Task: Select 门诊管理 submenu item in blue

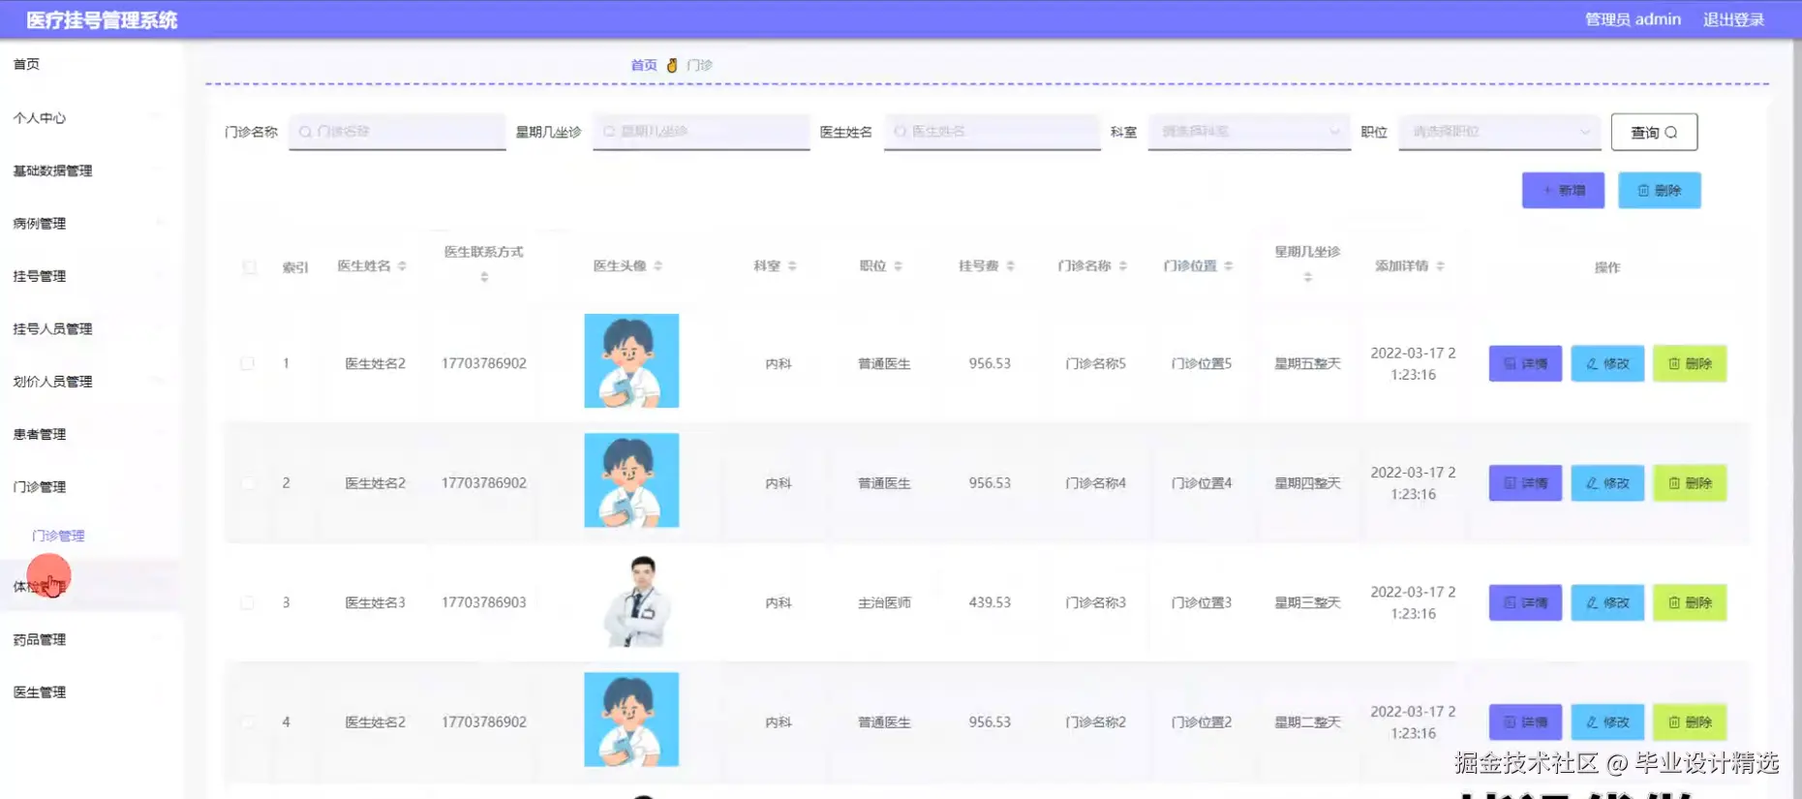Action: click(x=58, y=536)
